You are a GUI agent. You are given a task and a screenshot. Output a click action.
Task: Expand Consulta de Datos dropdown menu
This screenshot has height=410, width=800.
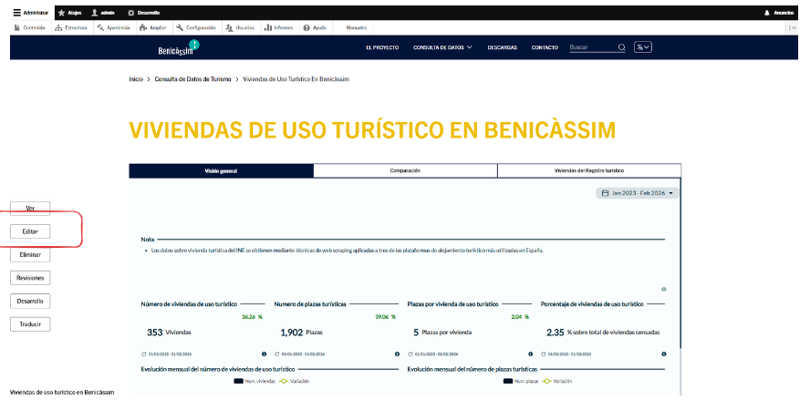pos(442,47)
